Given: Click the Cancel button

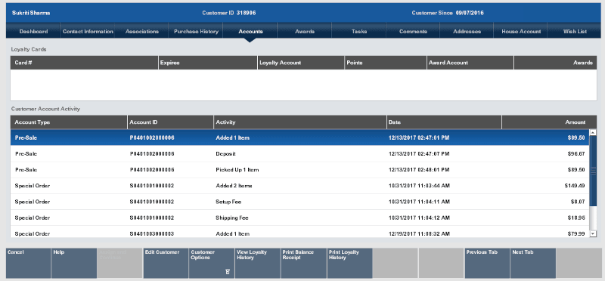Looking at the screenshot, I should (28, 264).
